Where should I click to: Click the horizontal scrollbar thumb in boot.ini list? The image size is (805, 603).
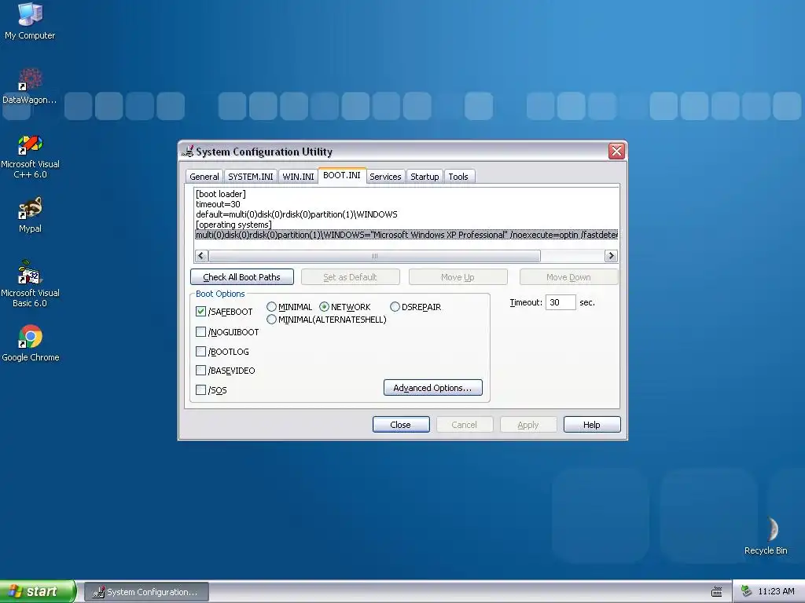click(x=374, y=255)
